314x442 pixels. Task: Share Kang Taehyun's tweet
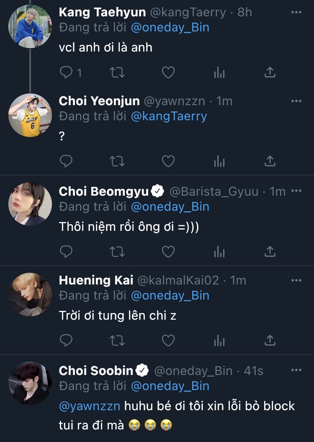[x=270, y=72]
